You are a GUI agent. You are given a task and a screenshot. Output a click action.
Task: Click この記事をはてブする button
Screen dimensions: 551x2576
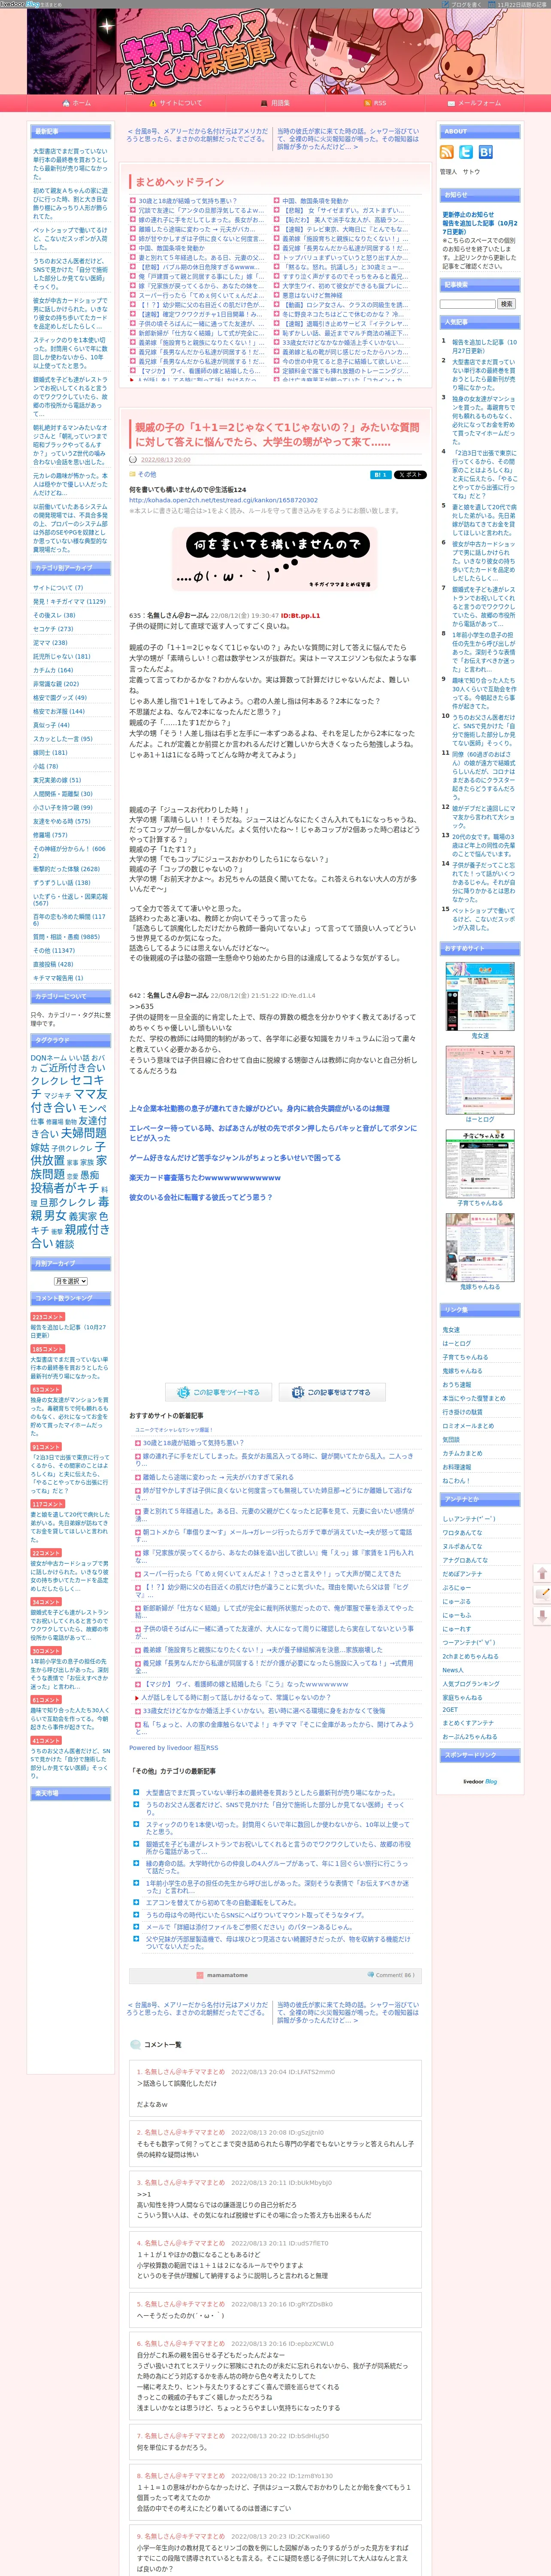coord(332,1392)
